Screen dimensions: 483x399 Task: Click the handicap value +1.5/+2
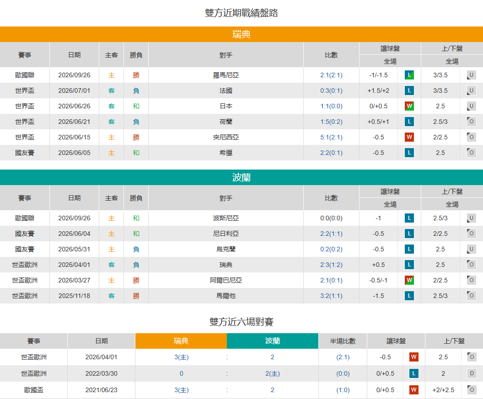(x=378, y=90)
